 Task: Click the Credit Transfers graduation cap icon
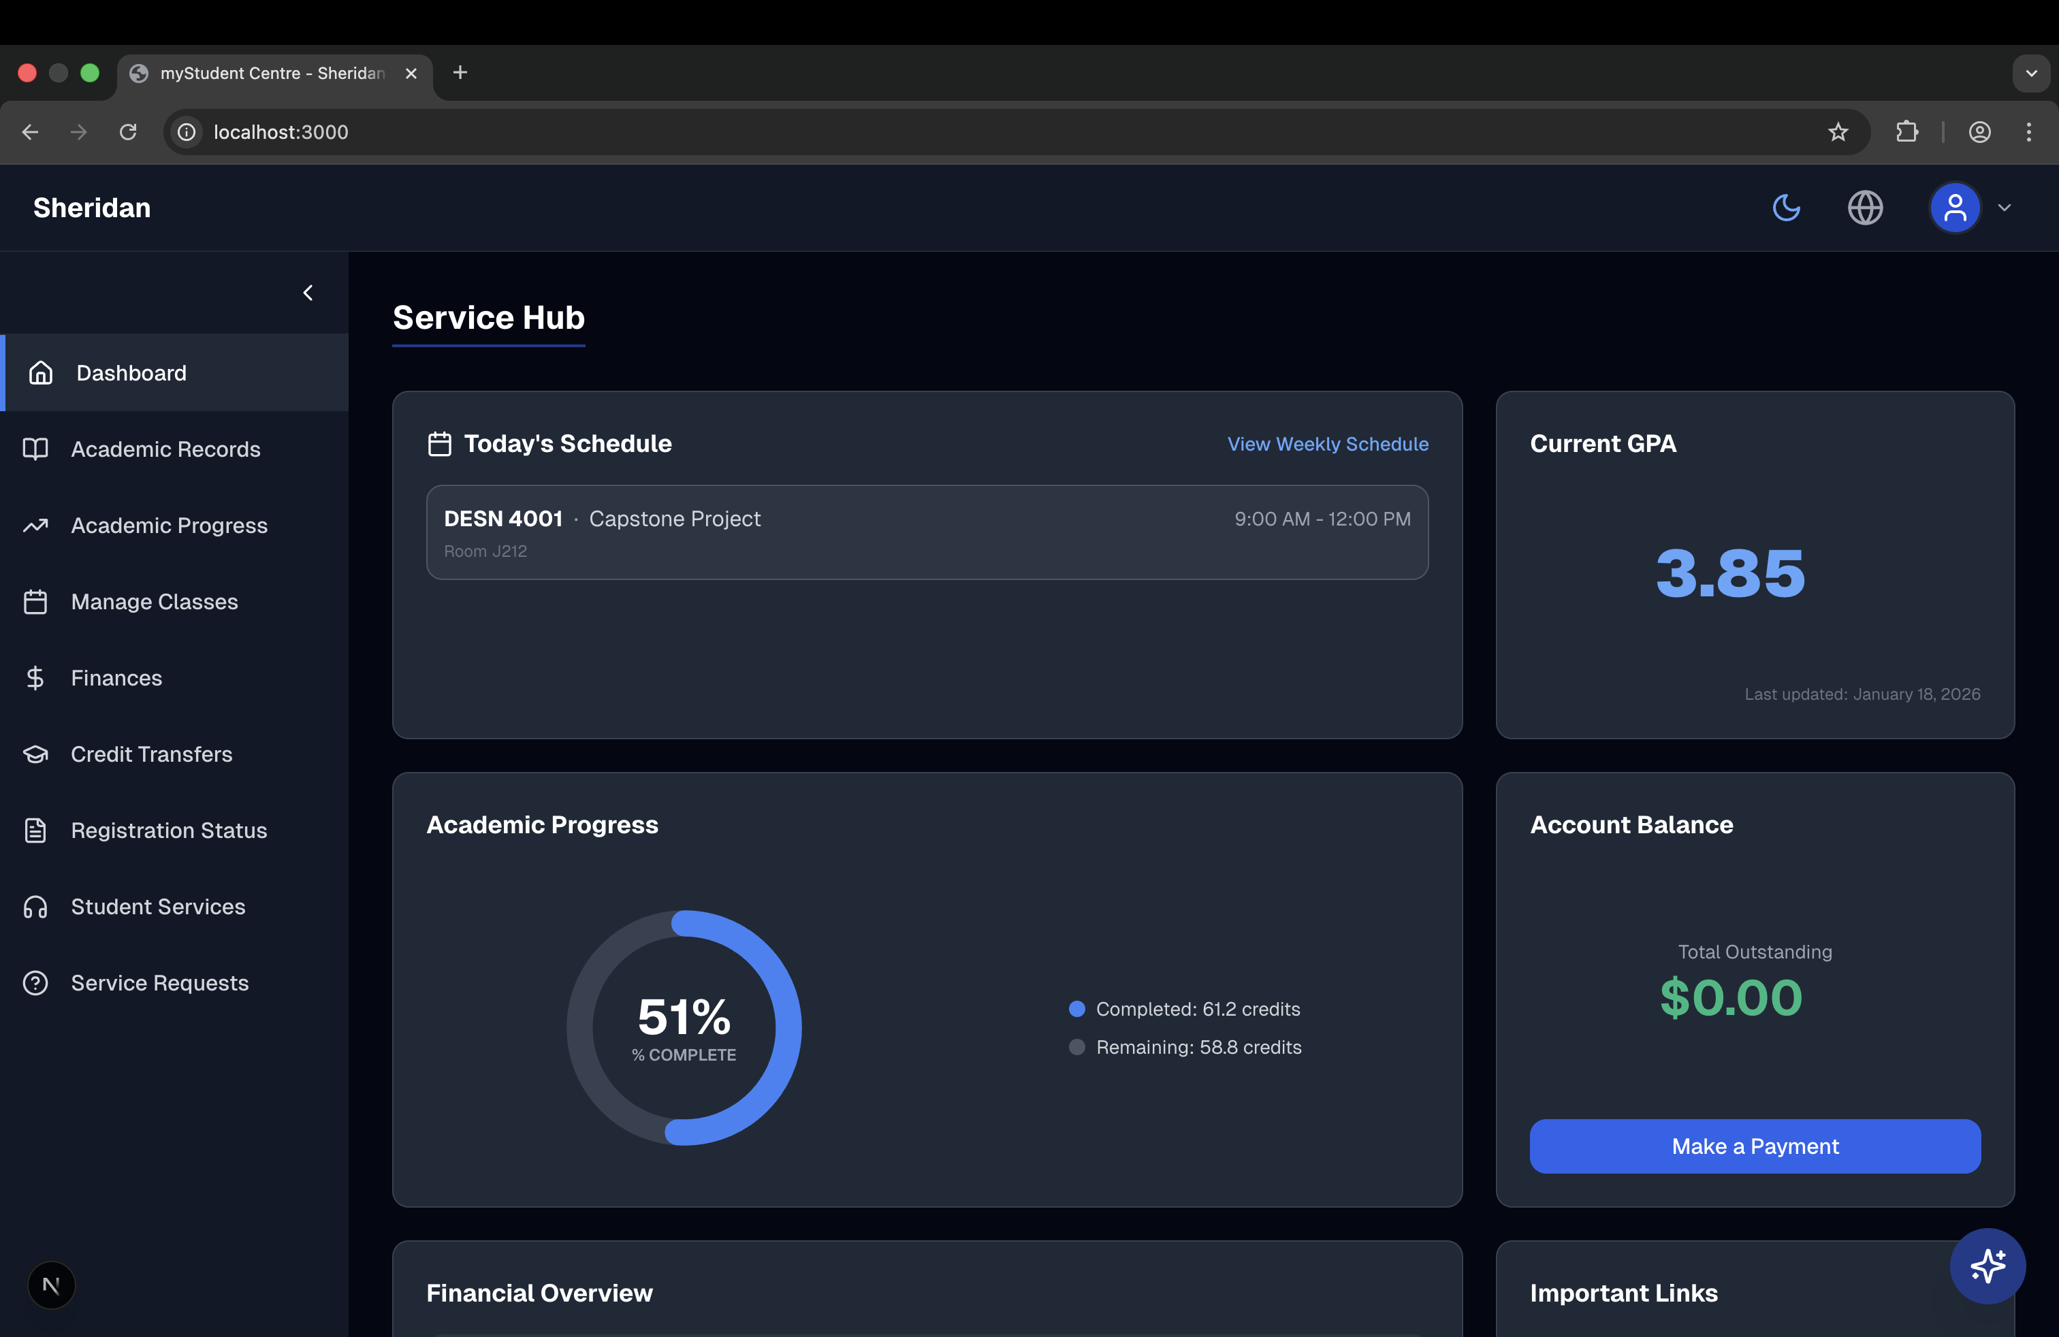(35, 754)
